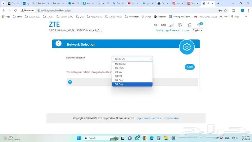The width and height of the screenshot is (252, 142).
Task: Open the Google bookmark
Action: point(147,17)
